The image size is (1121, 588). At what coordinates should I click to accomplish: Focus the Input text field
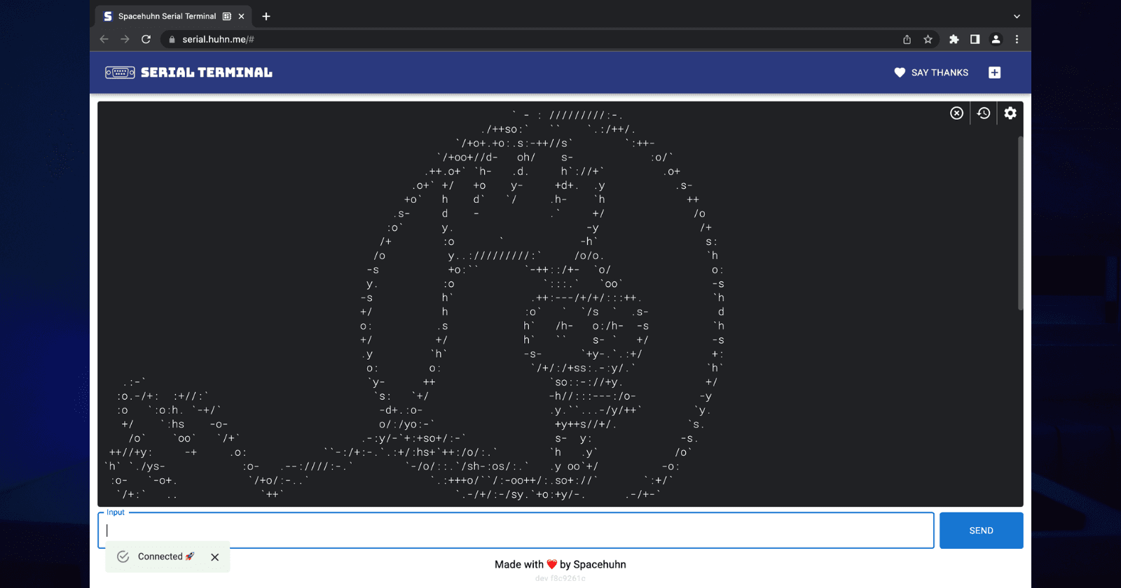pyautogui.click(x=516, y=531)
